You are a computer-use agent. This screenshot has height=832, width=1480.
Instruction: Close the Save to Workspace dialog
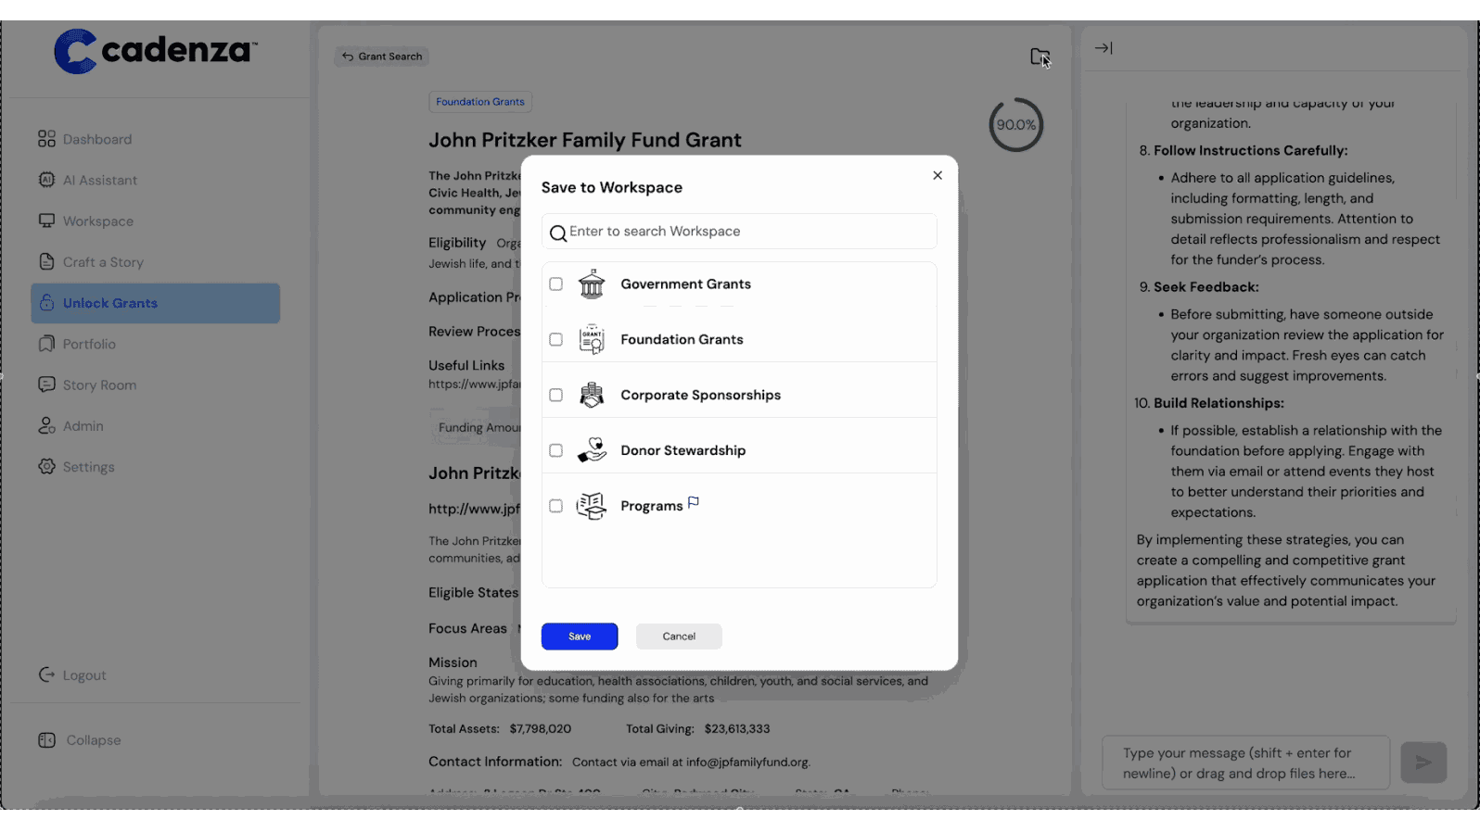938,175
